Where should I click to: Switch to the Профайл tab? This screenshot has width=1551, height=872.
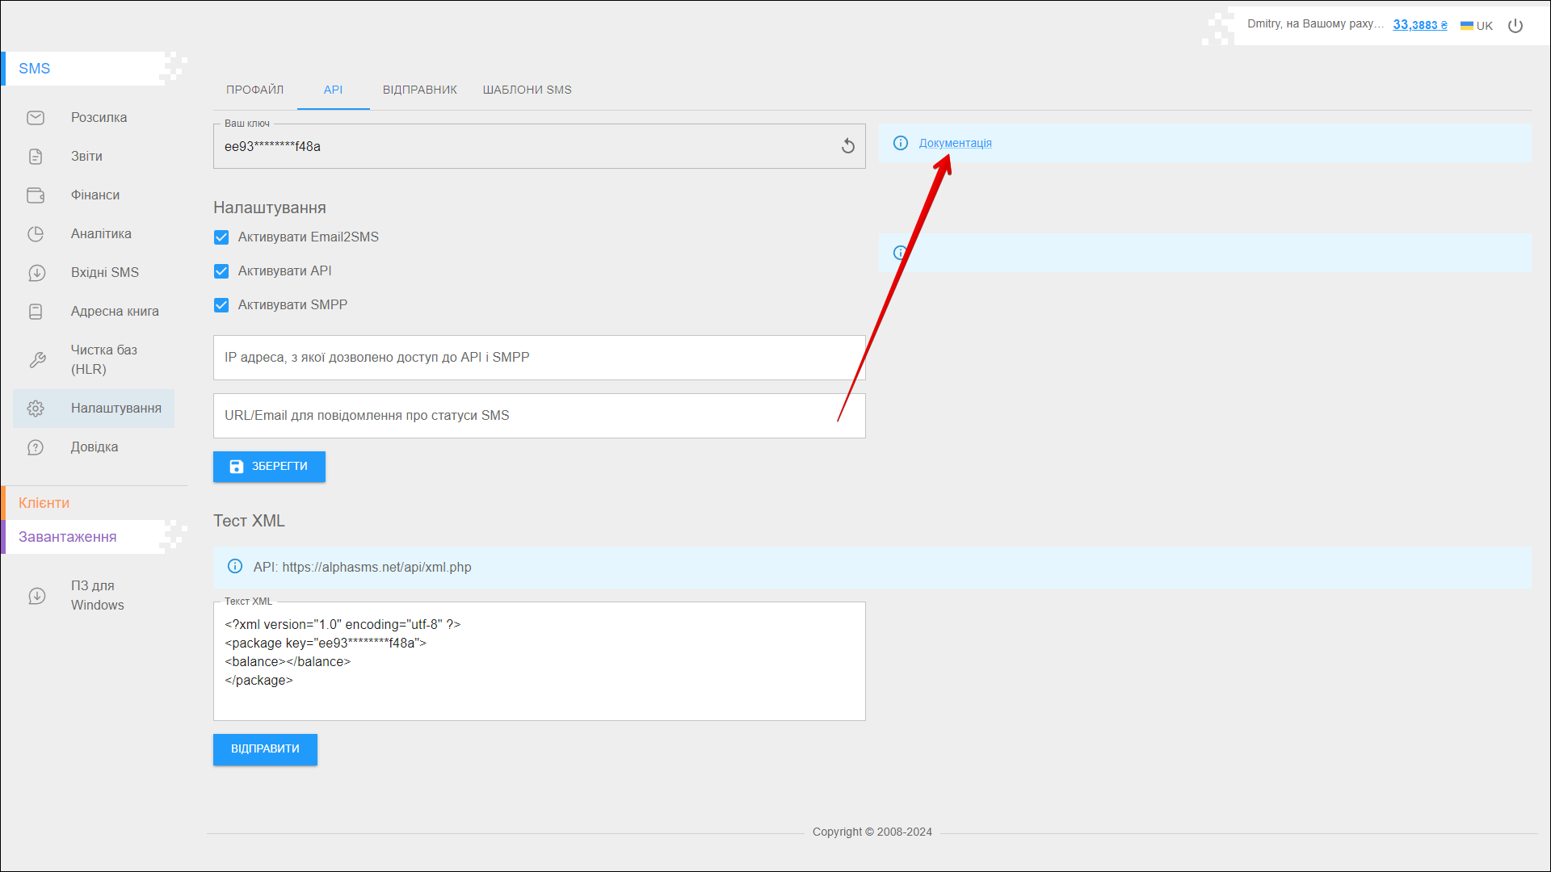pyautogui.click(x=254, y=90)
